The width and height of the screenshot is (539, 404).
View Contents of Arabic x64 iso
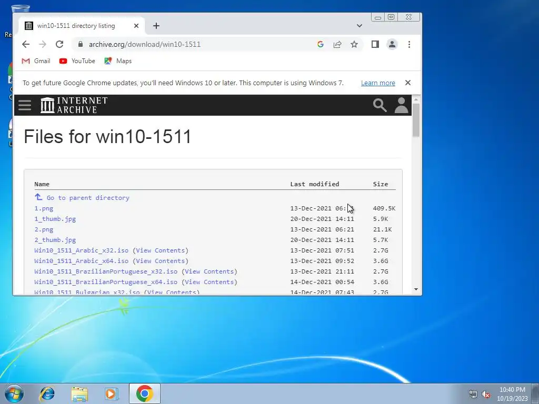(161, 261)
